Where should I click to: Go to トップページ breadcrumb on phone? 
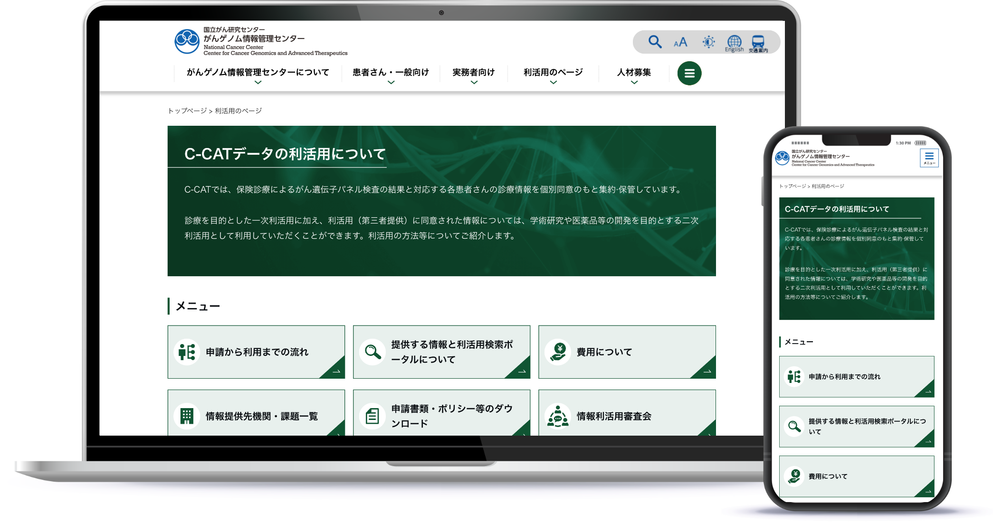[792, 186]
